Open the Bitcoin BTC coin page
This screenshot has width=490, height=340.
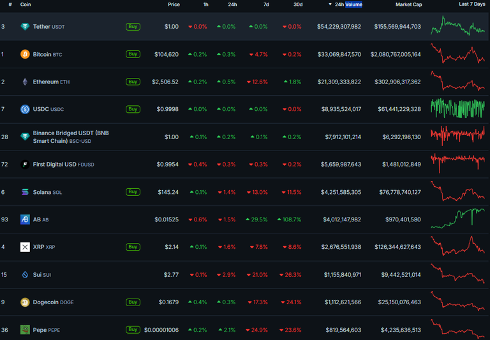(x=47, y=54)
